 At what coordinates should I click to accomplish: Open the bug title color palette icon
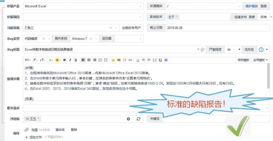(203, 49)
